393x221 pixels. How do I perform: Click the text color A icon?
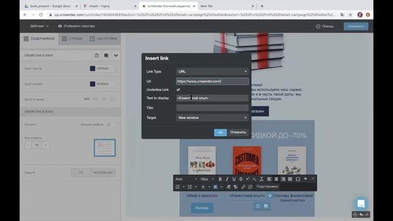203,187
